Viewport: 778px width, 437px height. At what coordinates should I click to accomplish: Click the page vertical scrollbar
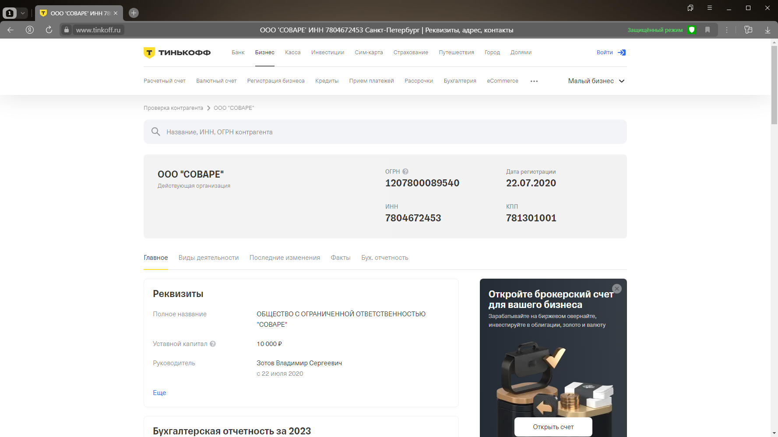point(774,85)
